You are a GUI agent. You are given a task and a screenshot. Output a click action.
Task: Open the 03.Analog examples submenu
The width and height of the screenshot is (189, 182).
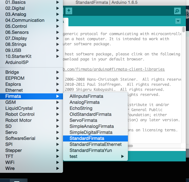(x=31, y=14)
